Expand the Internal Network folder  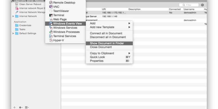(13, 16)
